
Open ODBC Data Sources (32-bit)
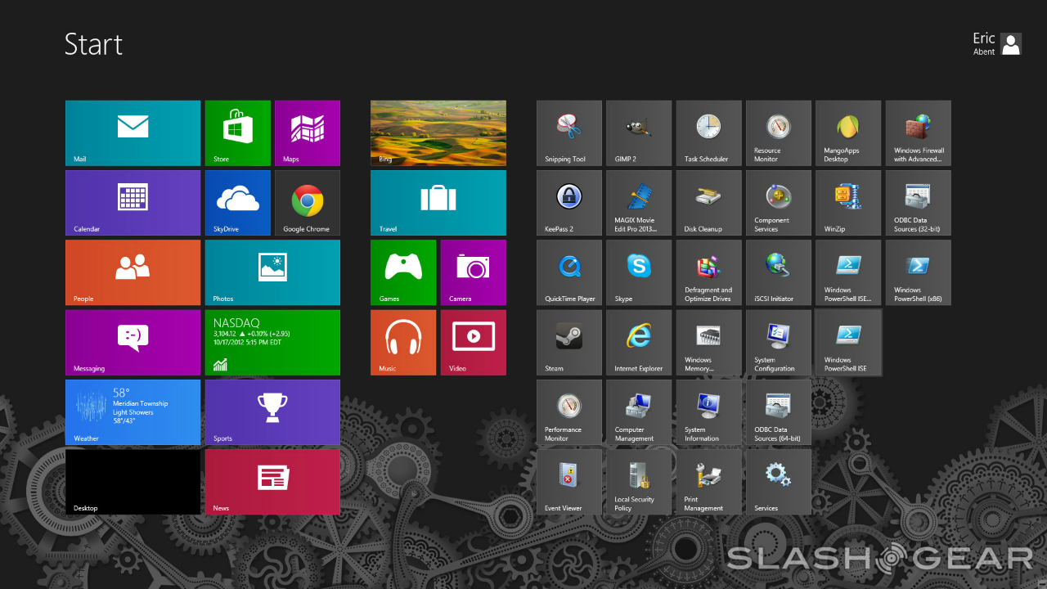tap(919, 203)
